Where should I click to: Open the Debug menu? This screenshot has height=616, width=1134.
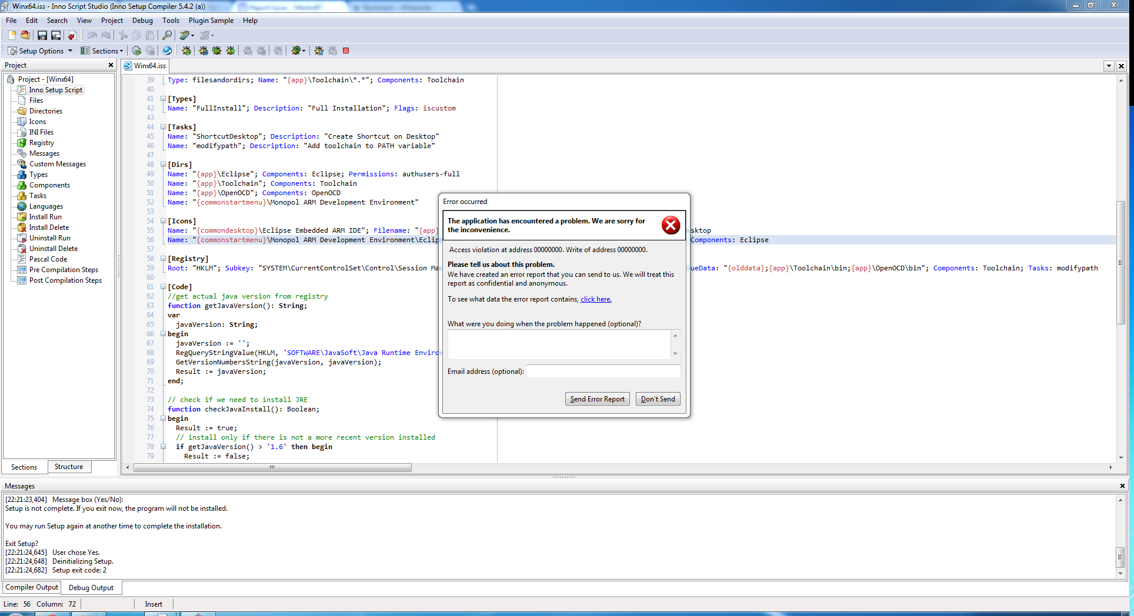click(142, 21)
